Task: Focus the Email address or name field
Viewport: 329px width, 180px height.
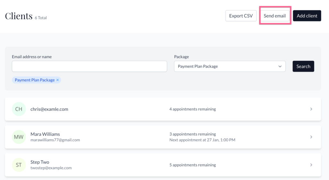Action: [x=89, y=66]
